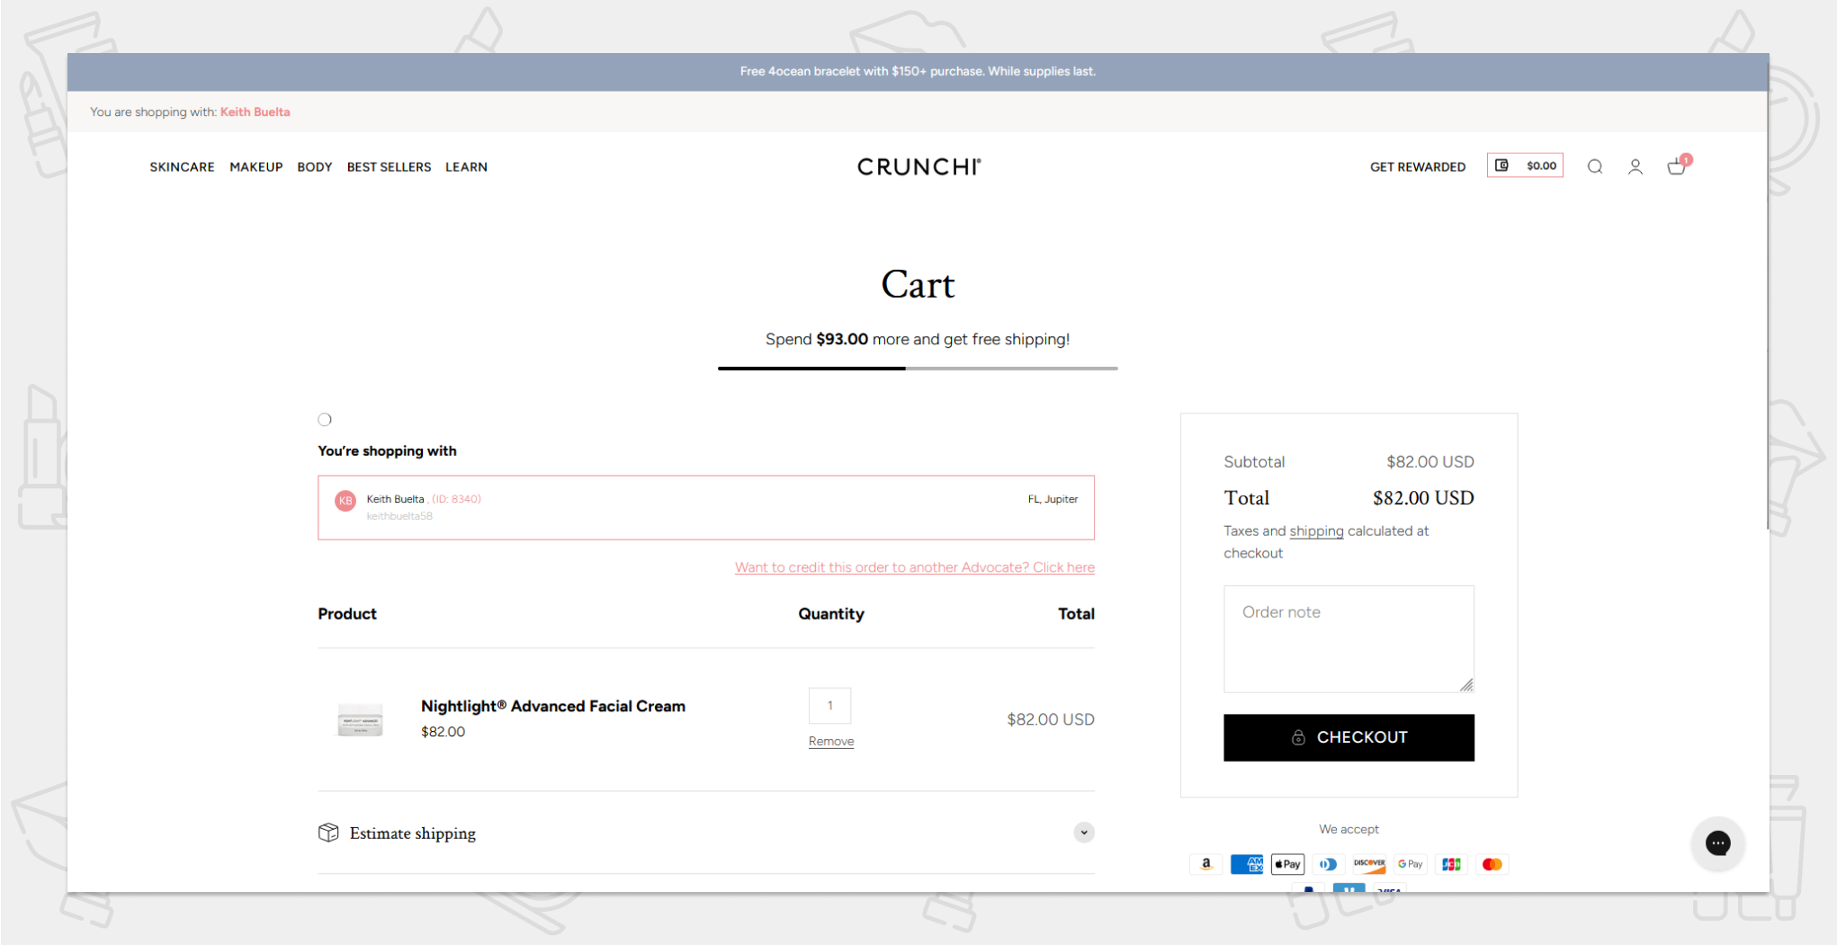The height and width of the screenshot is (945, 1837).
Task: Follow the shipping policy link
Action: (1316, 531)
